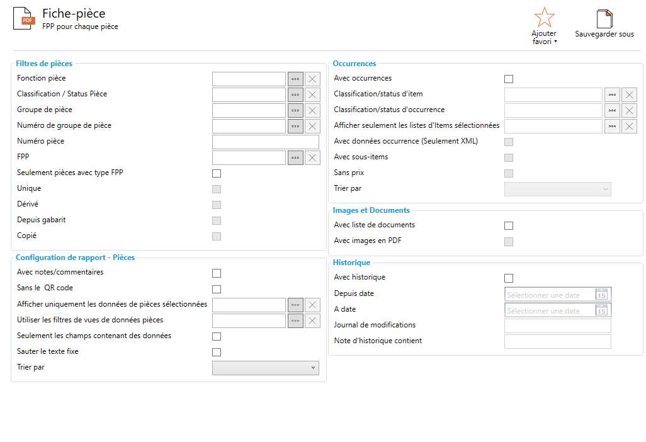Click the Sauvegarder sous document icon
The width and height of the screenshot is (646, 442).
[604, 19]
